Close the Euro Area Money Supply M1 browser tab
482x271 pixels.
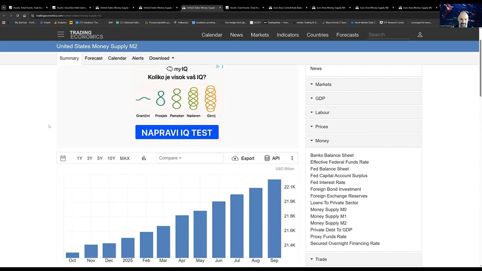(x=350, y=8)
